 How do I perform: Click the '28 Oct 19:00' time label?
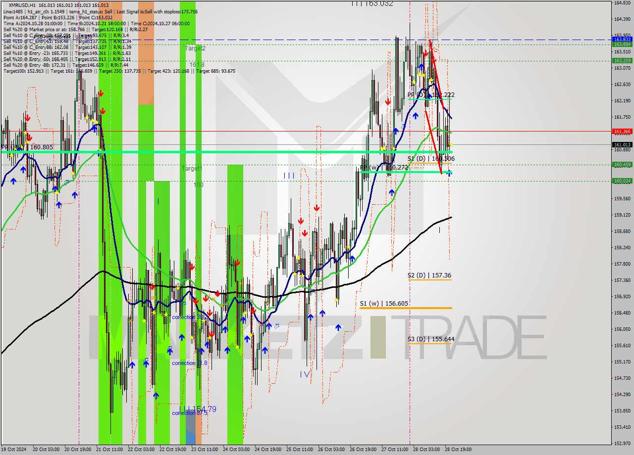(x=459, y=450)
